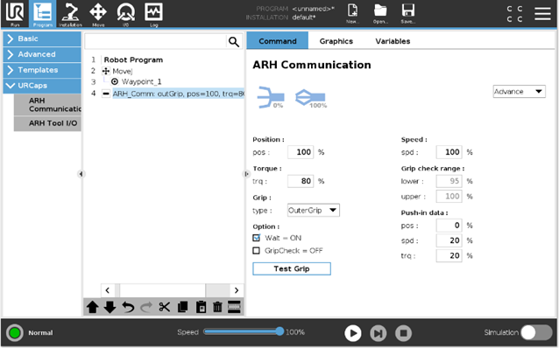Click the checksum icon at top right

click(515, 13)
